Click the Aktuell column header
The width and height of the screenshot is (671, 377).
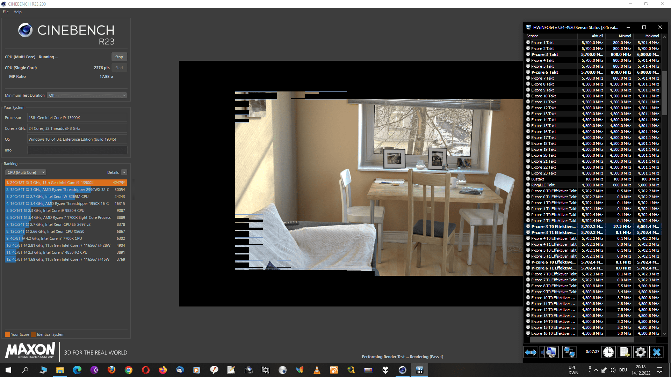tap(591, 36)
